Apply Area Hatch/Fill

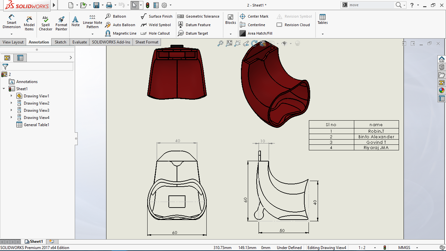pos(256,33)
